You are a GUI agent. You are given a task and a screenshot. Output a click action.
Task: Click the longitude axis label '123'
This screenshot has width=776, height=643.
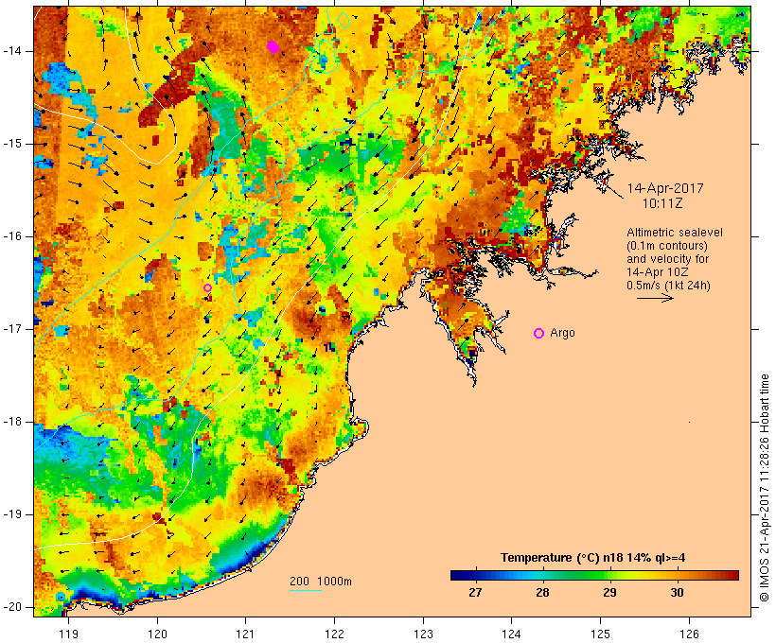click(x=423, y=634)
